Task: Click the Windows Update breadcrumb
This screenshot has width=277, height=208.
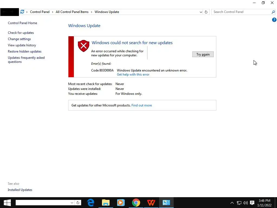Action: click(107, 12)
